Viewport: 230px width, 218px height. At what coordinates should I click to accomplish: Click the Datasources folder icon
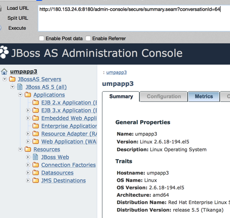36,172
